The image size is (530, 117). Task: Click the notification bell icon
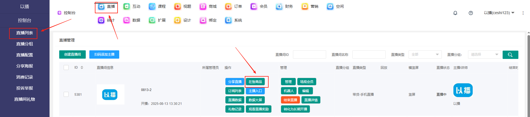coord(455,13)
